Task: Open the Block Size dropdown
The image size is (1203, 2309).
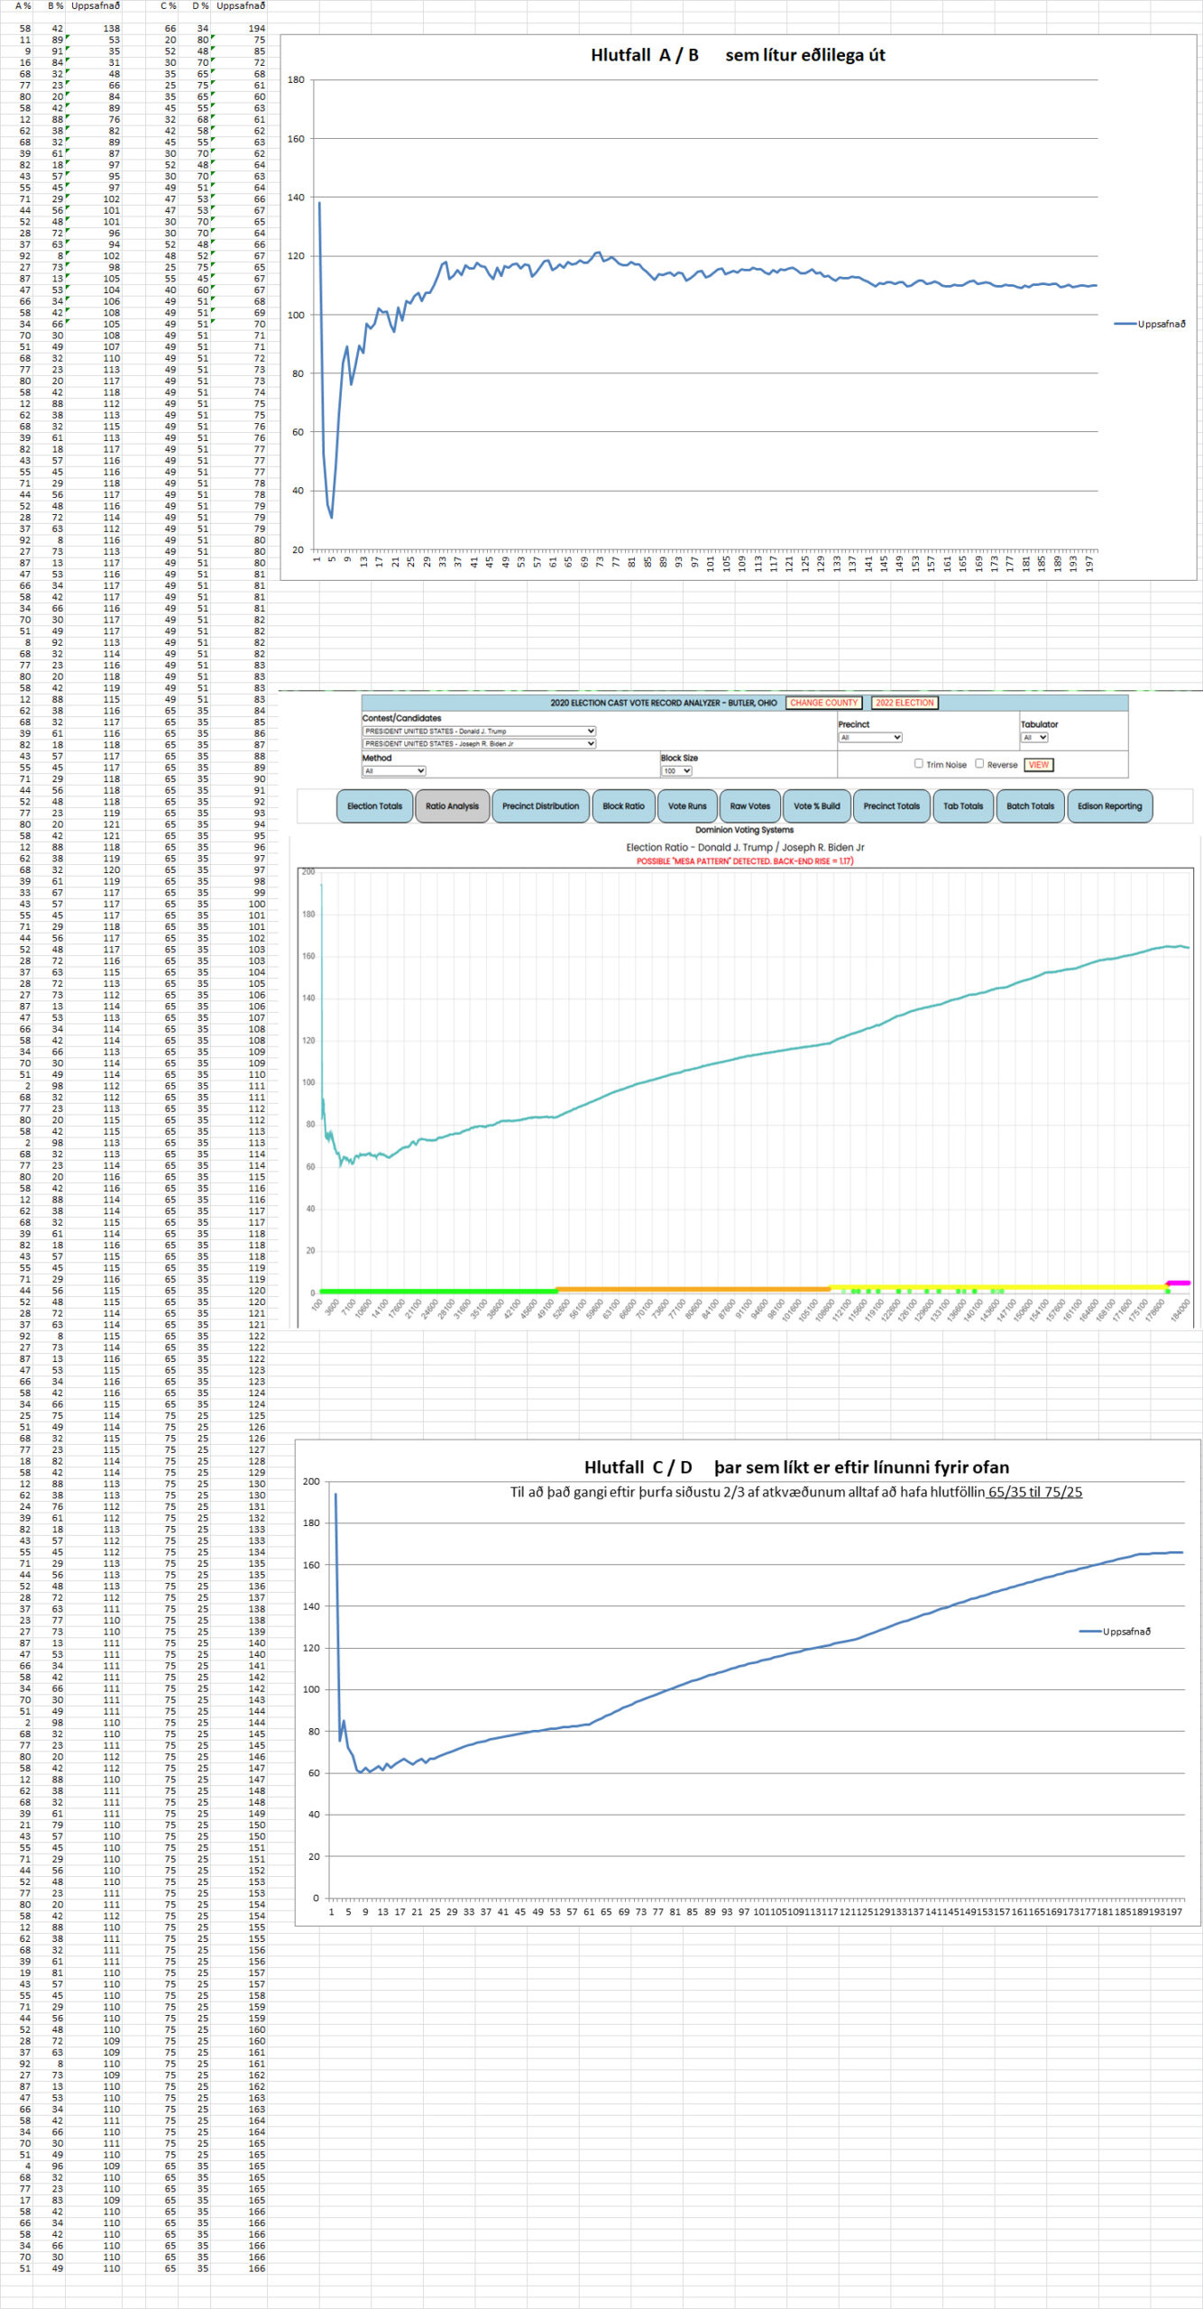Action: [x=676, y=771]
